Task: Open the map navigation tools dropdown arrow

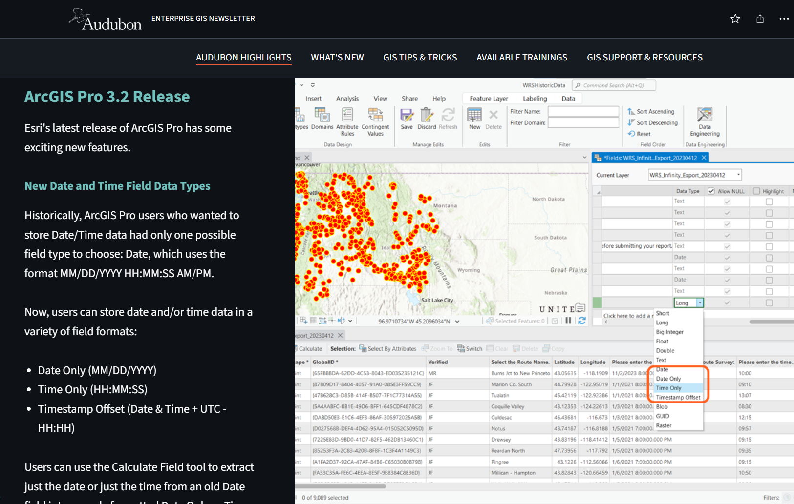Action: pos(350,321)
